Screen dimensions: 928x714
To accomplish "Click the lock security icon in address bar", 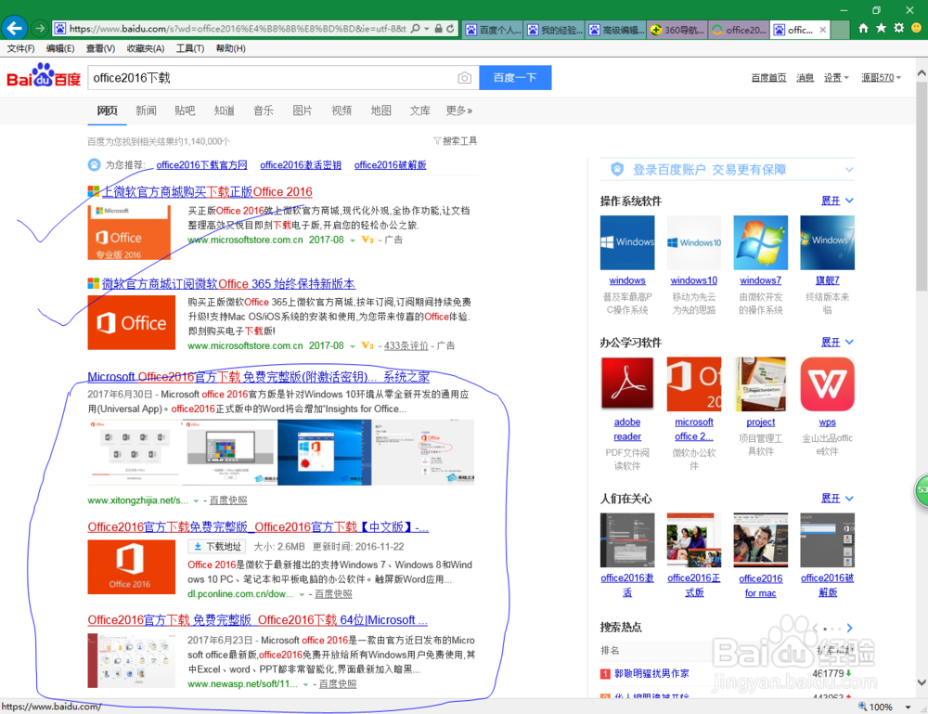I will coord(438,29).
